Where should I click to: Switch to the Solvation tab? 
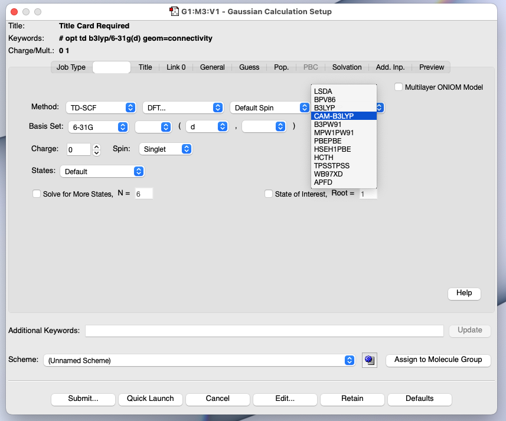coord(347,67)
